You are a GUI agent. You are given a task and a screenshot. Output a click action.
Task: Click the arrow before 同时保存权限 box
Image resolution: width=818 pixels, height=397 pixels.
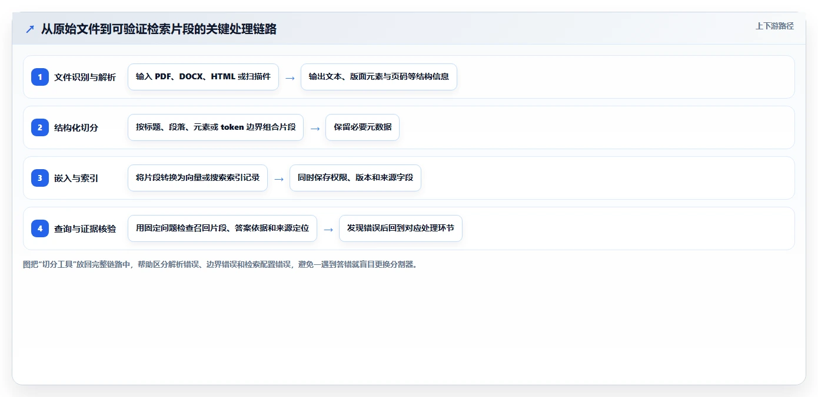279,179
